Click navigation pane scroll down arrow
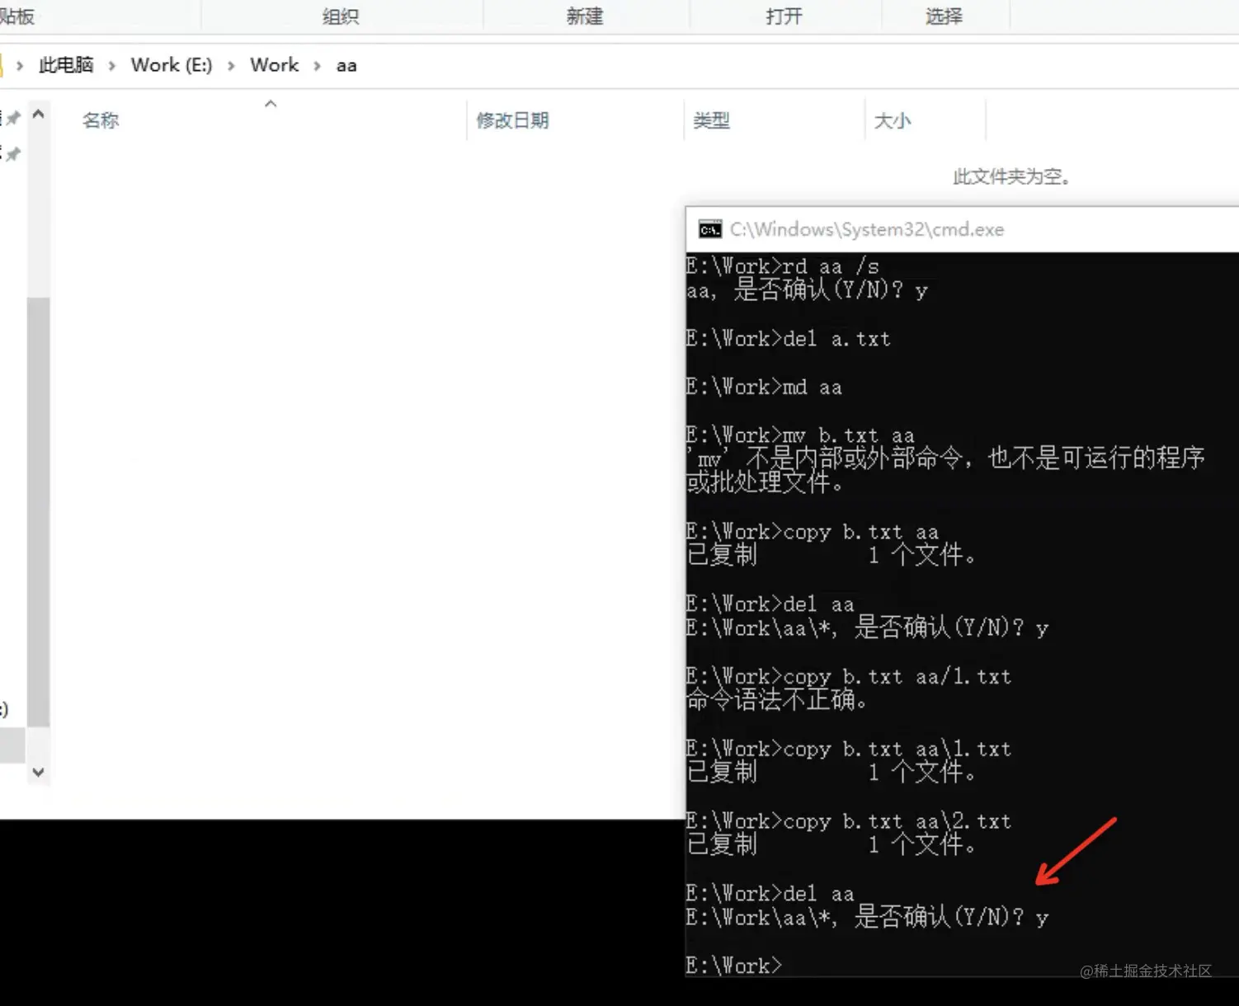Viewport: 1239px width, 1006px height. [38, 772]
